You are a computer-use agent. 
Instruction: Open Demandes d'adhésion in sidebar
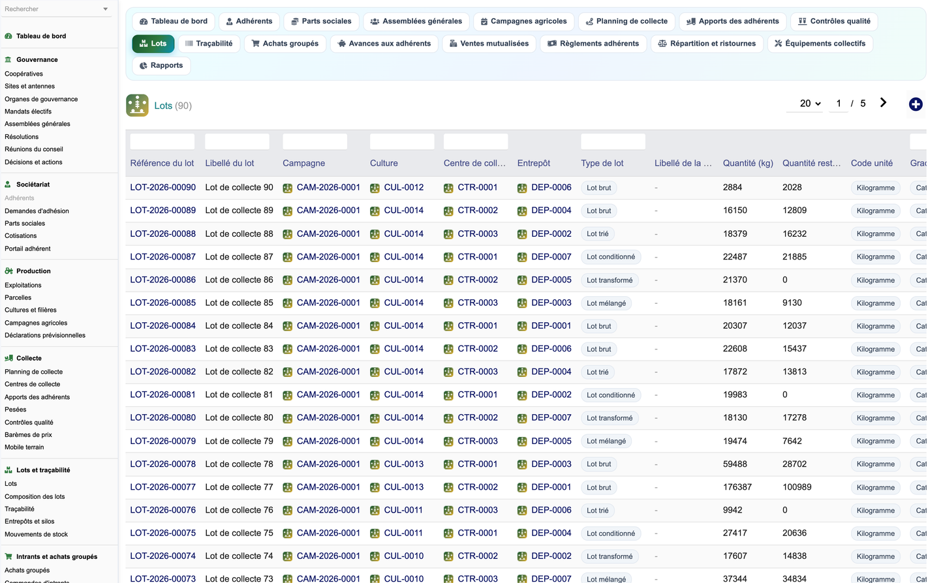point(37,211)
